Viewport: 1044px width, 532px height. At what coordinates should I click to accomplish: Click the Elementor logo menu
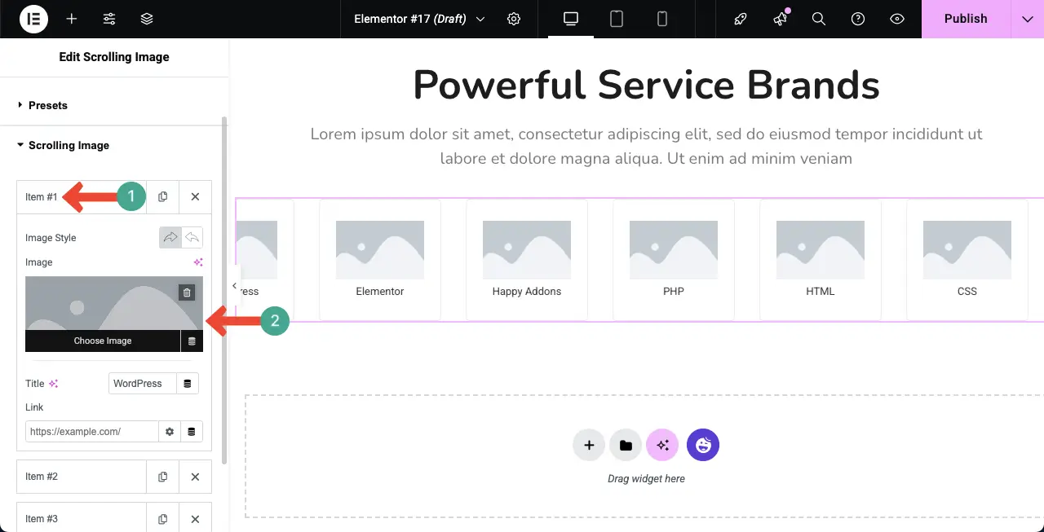(x=33, y=19)
